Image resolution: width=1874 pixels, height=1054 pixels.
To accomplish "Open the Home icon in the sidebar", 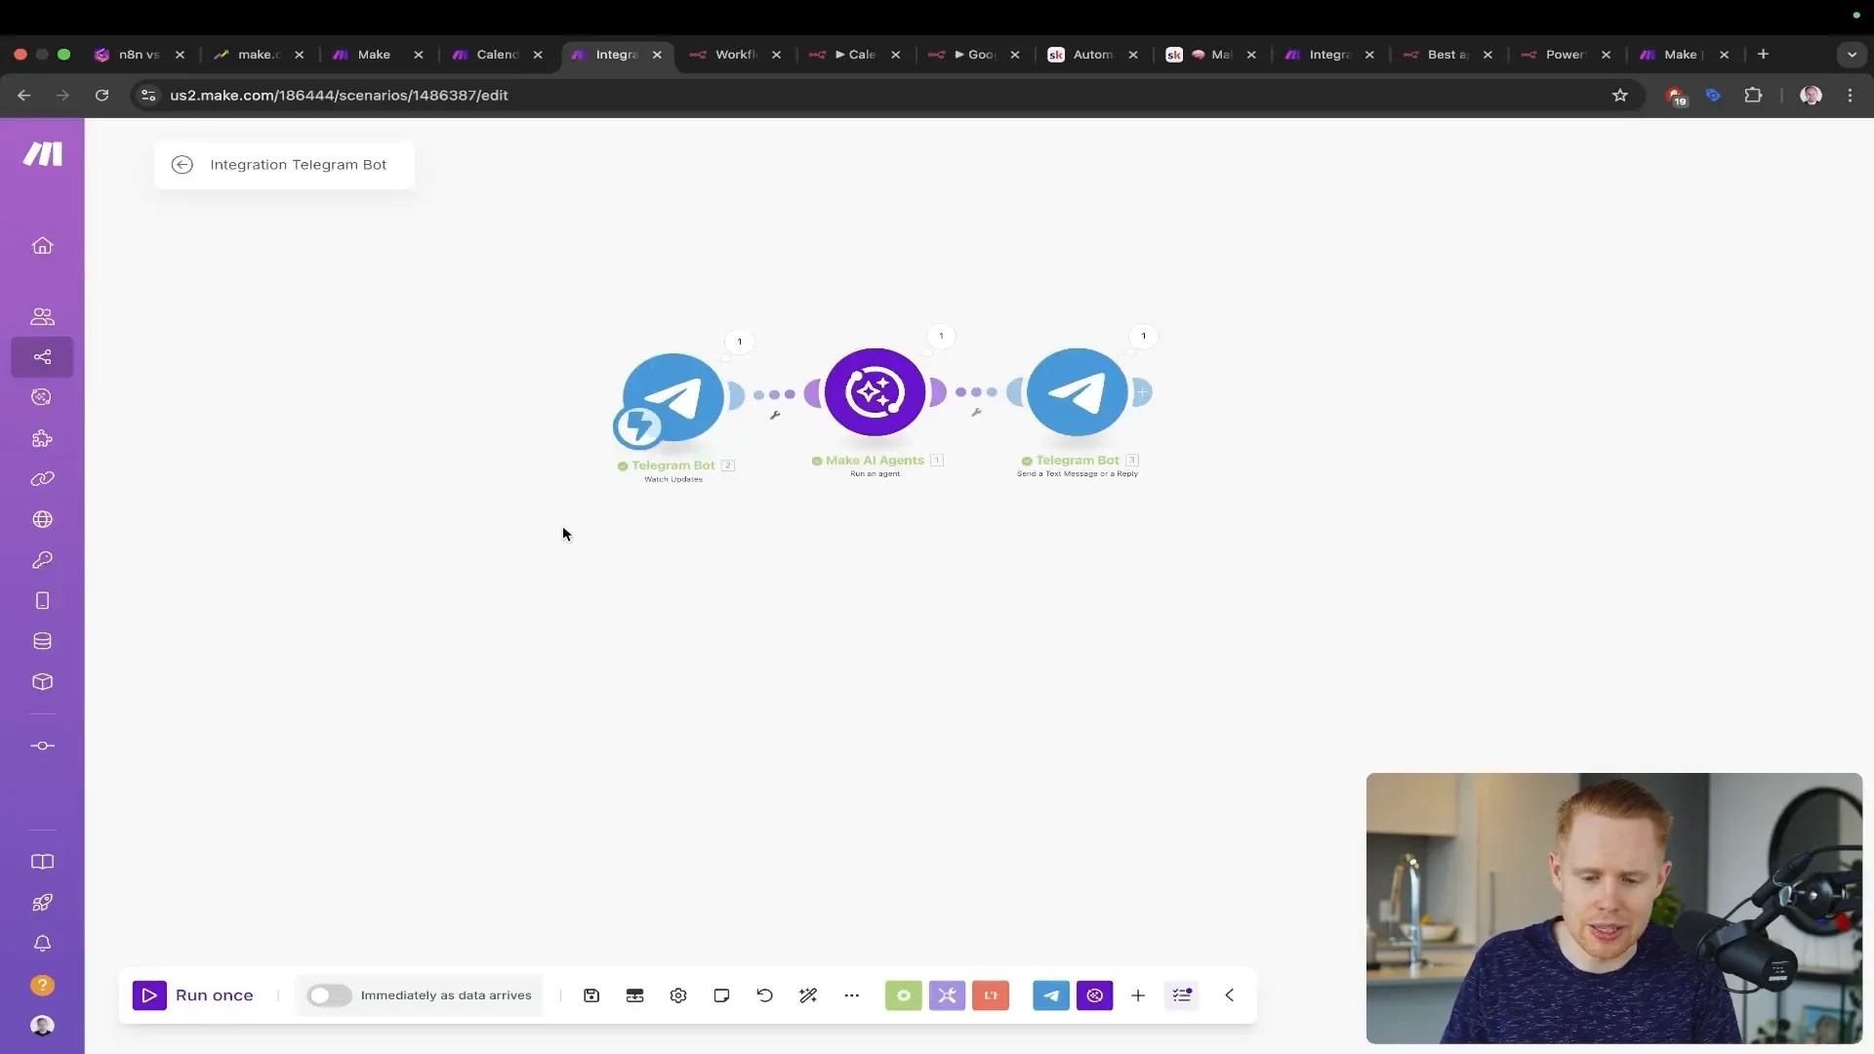I will [x=42, y=246].
